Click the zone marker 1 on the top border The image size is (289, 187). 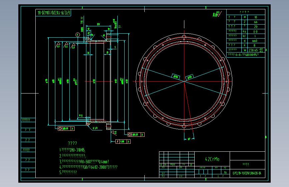82,8
